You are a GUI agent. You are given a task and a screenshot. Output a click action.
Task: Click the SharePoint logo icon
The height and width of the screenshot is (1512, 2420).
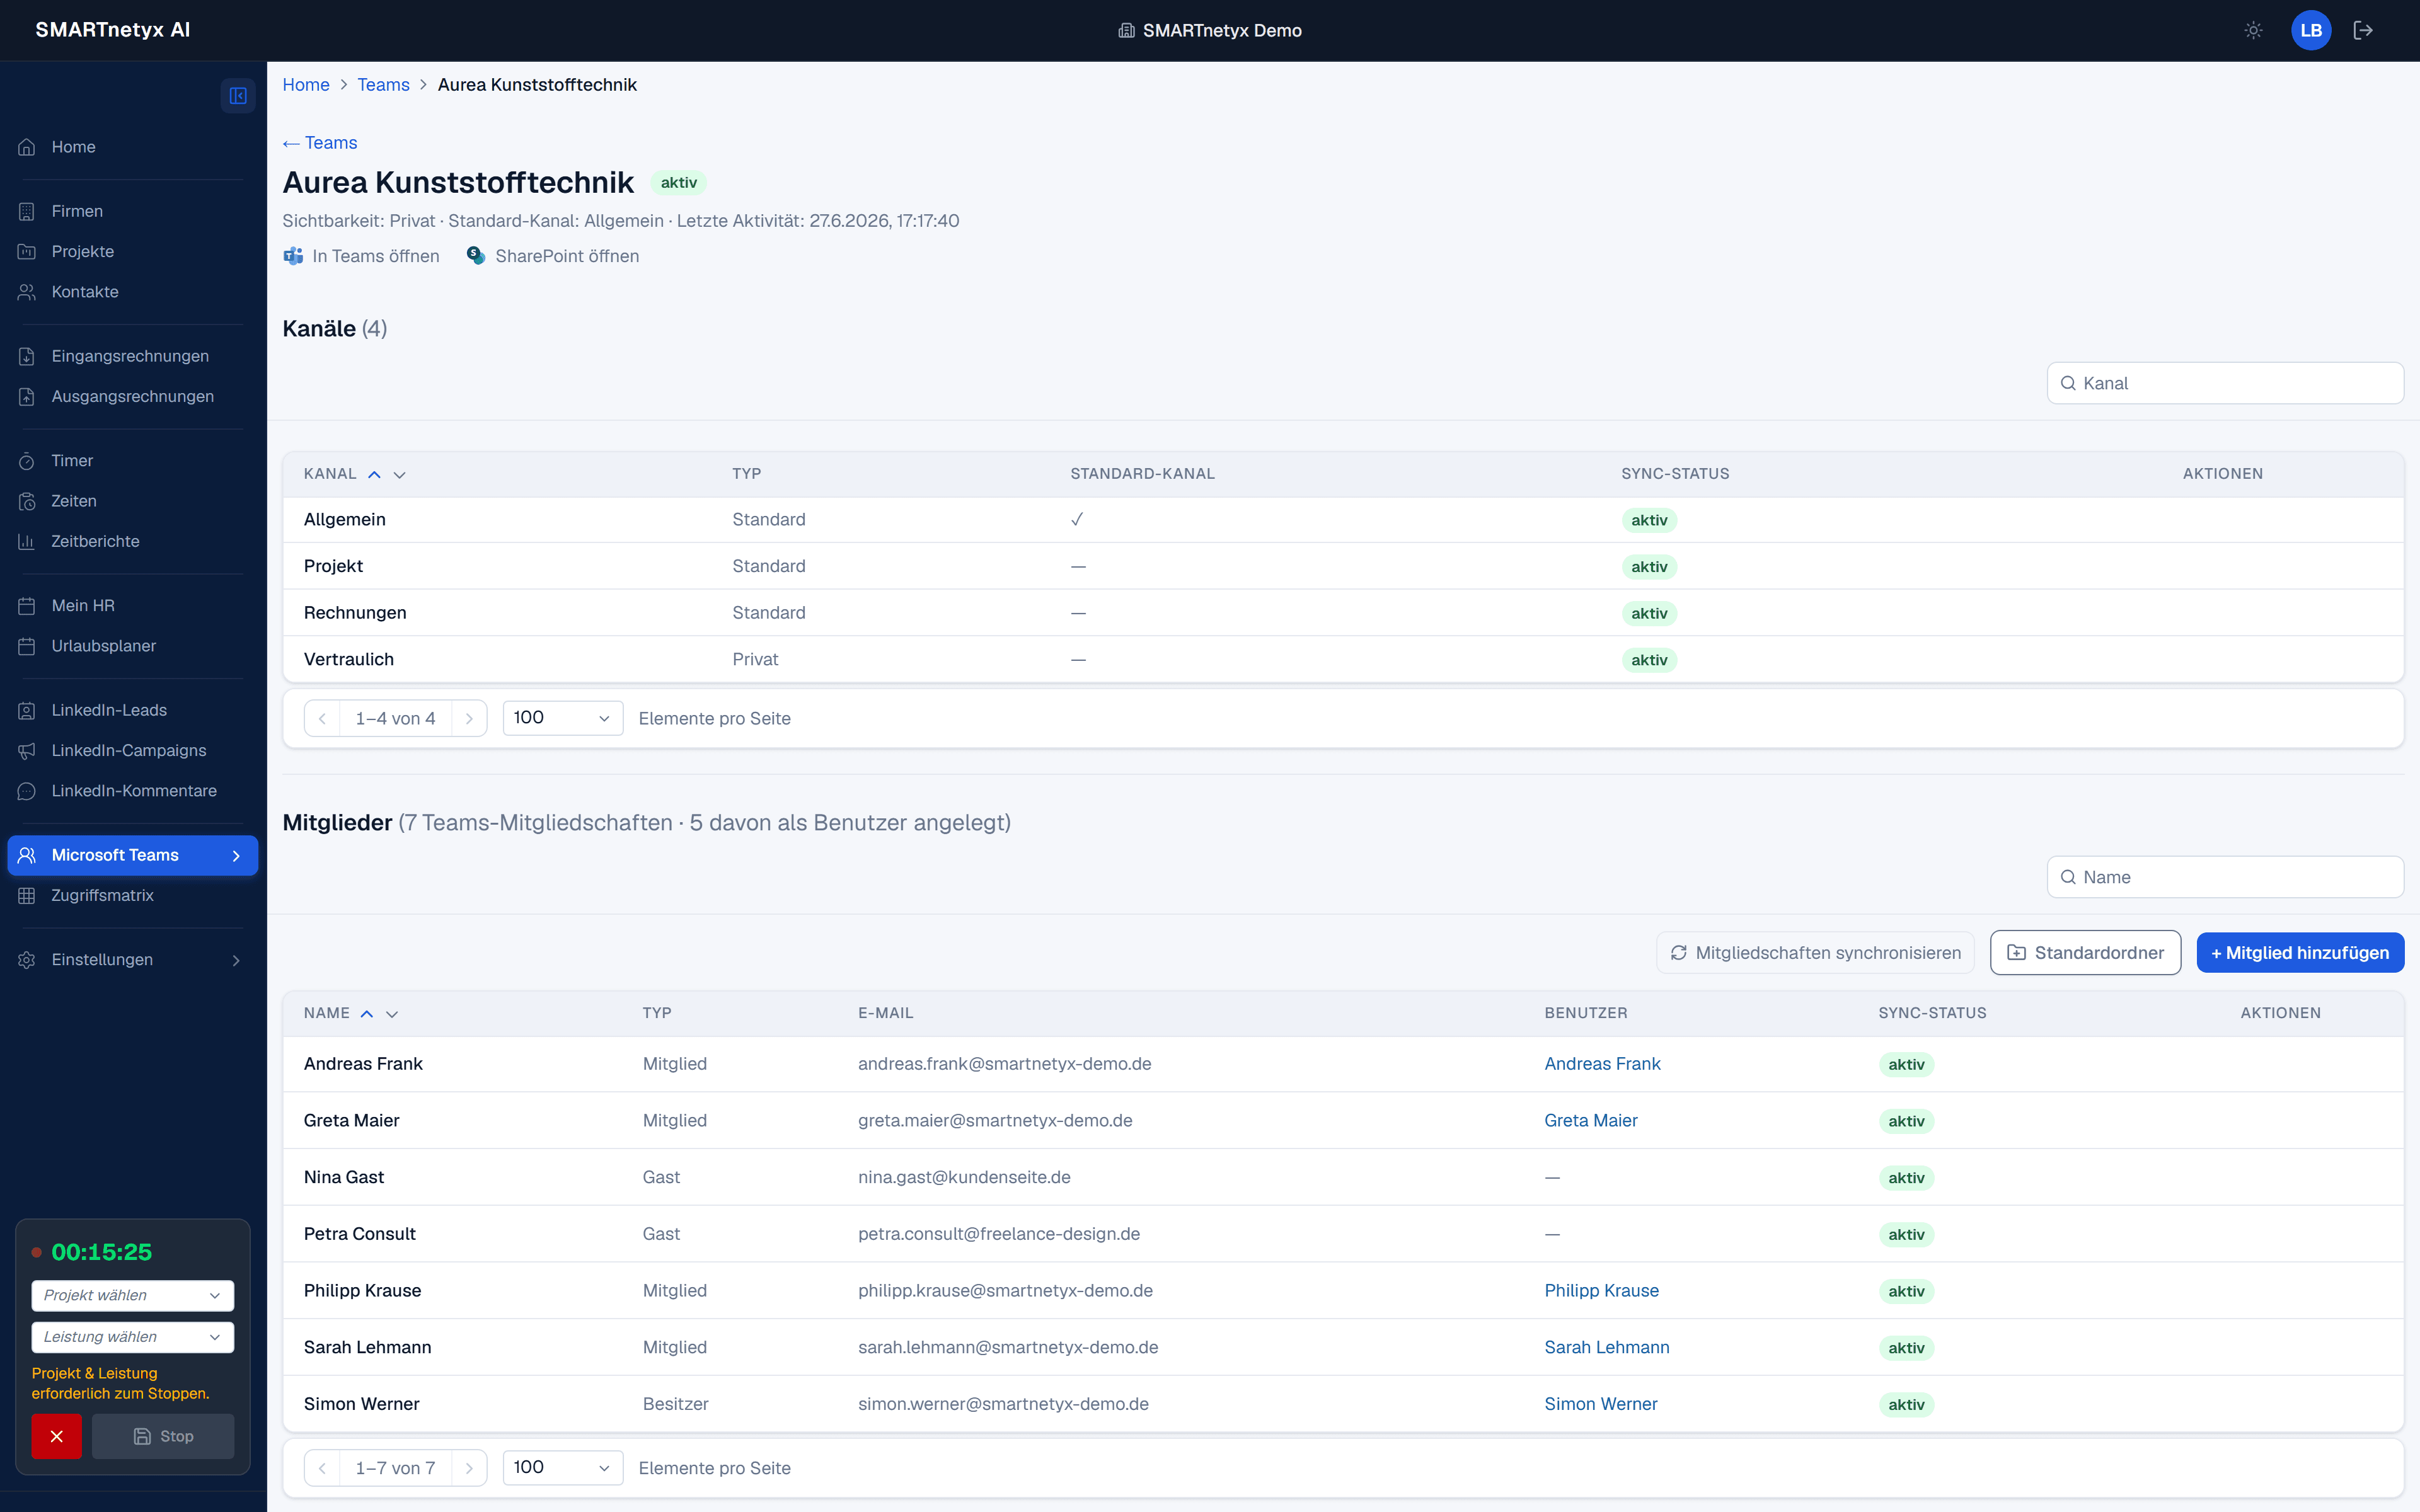coord(476,256)
